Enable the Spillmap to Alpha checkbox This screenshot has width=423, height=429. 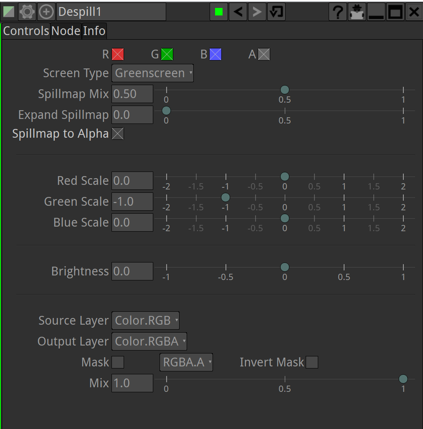[118, 134]
